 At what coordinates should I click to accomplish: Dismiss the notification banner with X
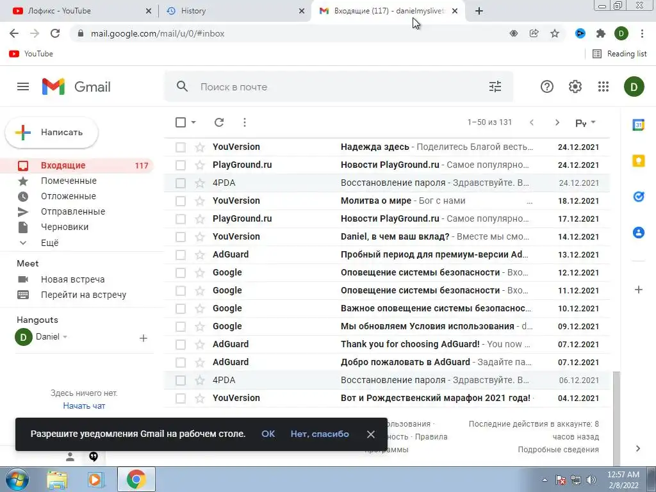(371, 434)
